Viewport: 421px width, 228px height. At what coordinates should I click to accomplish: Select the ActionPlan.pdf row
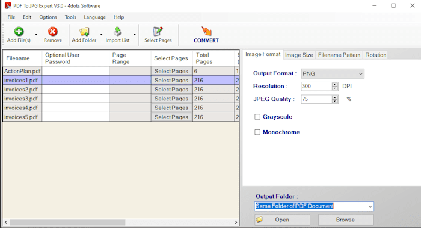tap(121, 71)
